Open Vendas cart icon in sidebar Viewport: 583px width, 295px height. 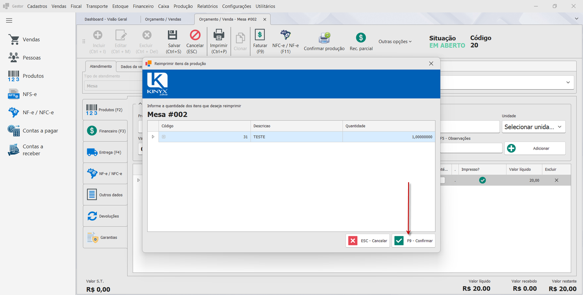click(14, 39)
